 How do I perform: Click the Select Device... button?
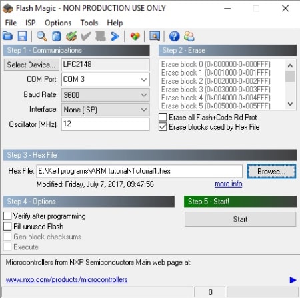(x=31, y=65)
